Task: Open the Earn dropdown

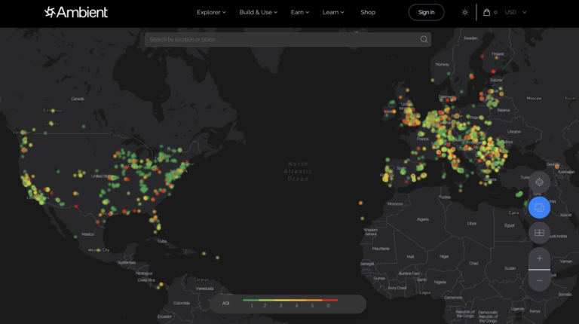Action: [300, 12]
